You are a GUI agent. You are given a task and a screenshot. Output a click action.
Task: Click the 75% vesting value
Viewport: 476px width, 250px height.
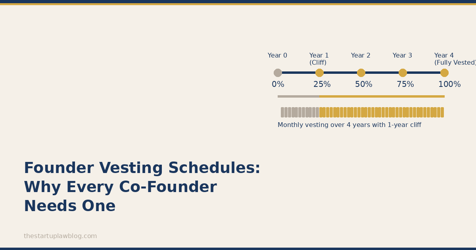pos(405,85)
